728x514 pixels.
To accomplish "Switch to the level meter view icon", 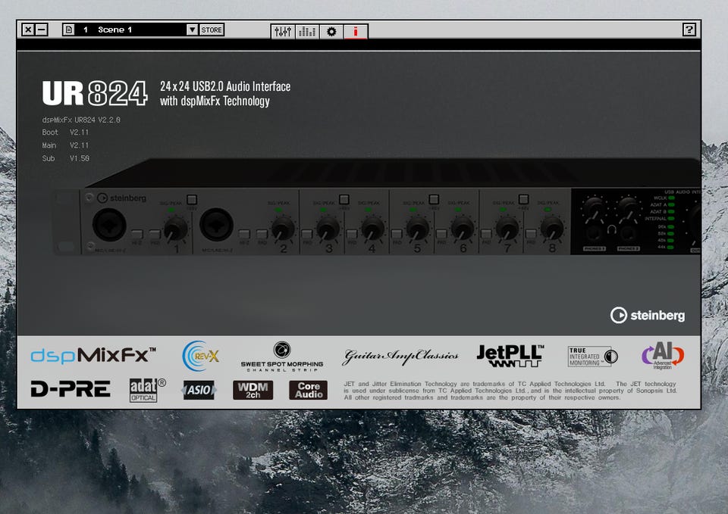I will coord(307,31).
